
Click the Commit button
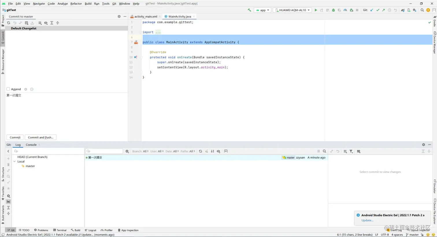(15, 137)
